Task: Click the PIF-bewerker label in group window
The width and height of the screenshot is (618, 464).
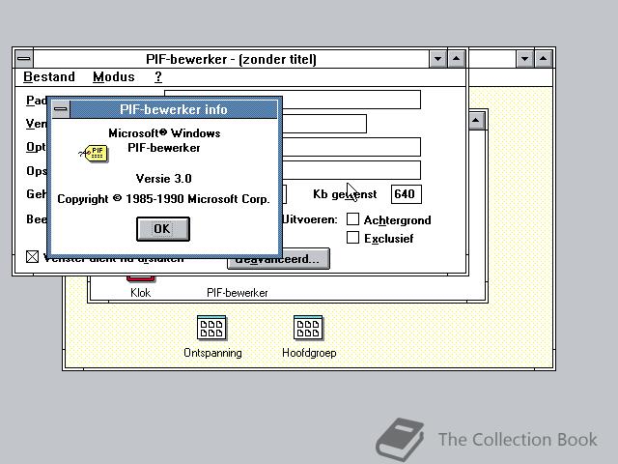Action: click(238, 293)
